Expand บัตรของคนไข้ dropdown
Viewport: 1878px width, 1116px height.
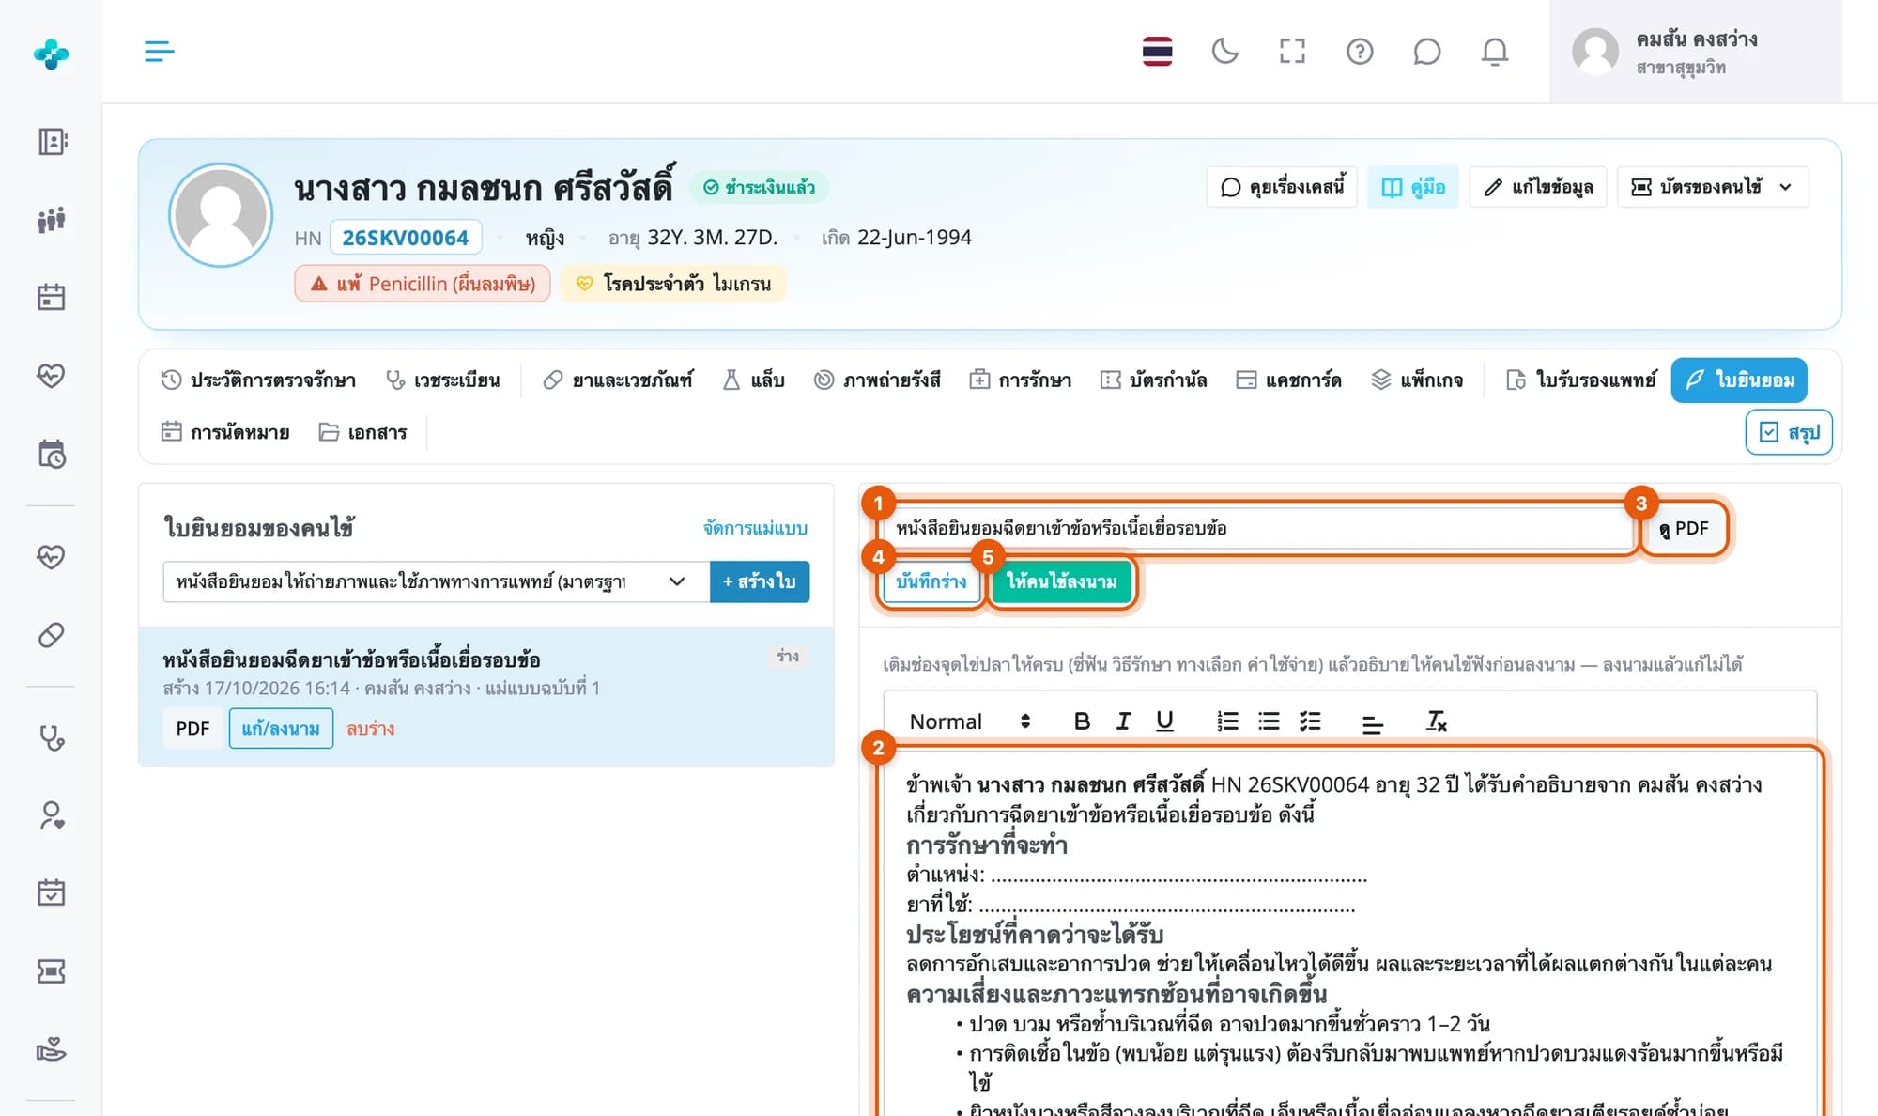(x=1713, y=187)
